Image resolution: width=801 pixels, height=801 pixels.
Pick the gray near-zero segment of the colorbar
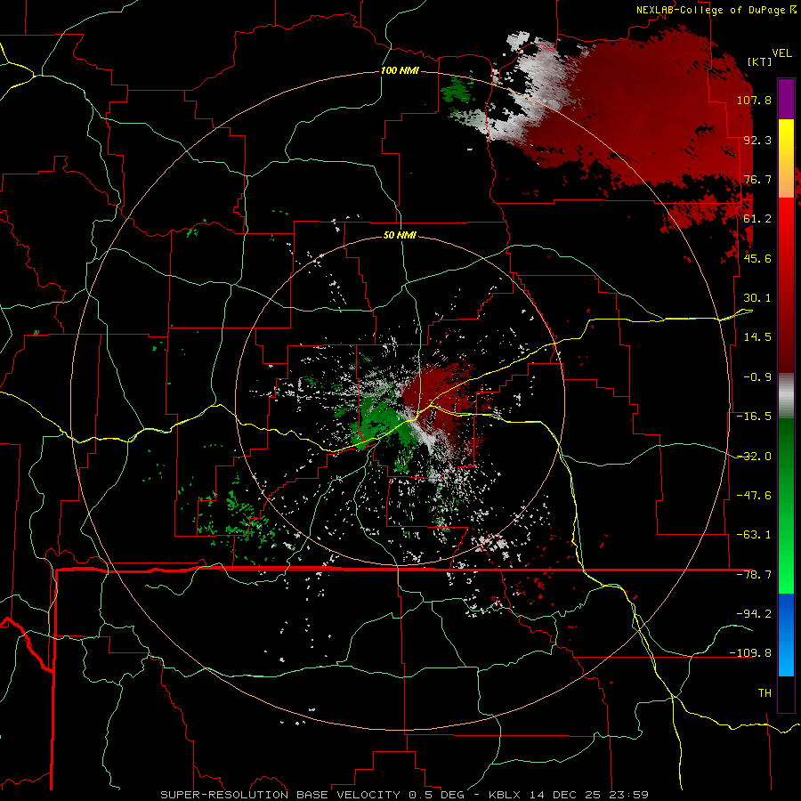coord(786,396)
